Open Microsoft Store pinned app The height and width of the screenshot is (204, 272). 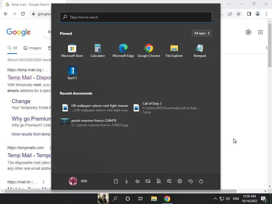pyautogui.click(x=72, y=51)
